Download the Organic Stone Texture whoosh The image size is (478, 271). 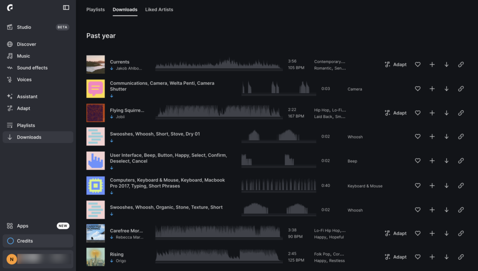[446, 210]
